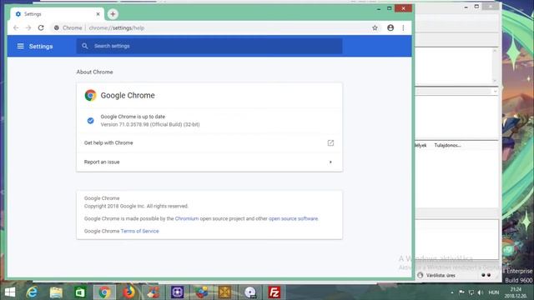The width and height of the screenshot is (534, 300).
Task: Open the Chrome three-dot menu
Action: pos(403,27)
